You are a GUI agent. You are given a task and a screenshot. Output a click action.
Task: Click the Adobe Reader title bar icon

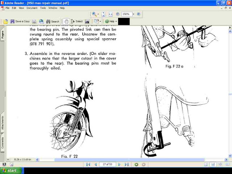pyautogui.click(x=2, y=3)
